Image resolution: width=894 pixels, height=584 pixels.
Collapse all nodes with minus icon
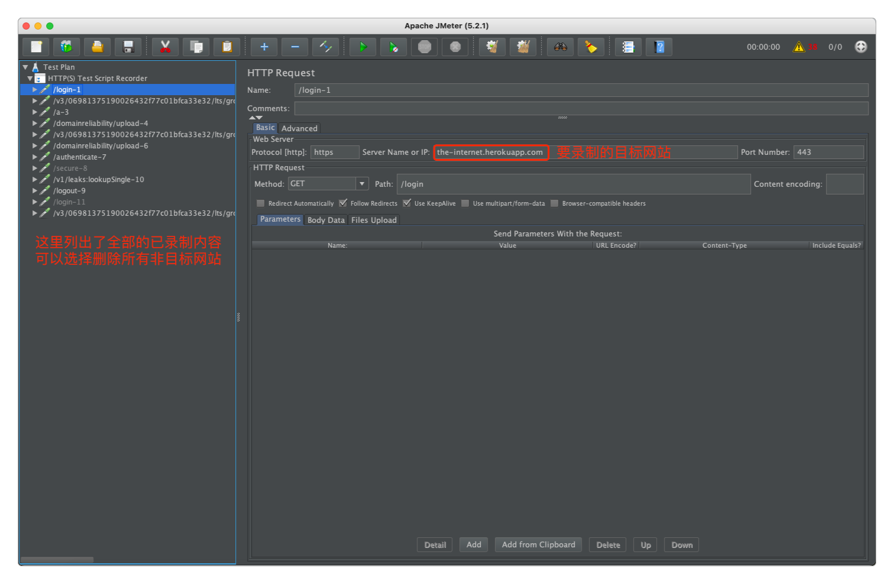(x=295, y=47)
